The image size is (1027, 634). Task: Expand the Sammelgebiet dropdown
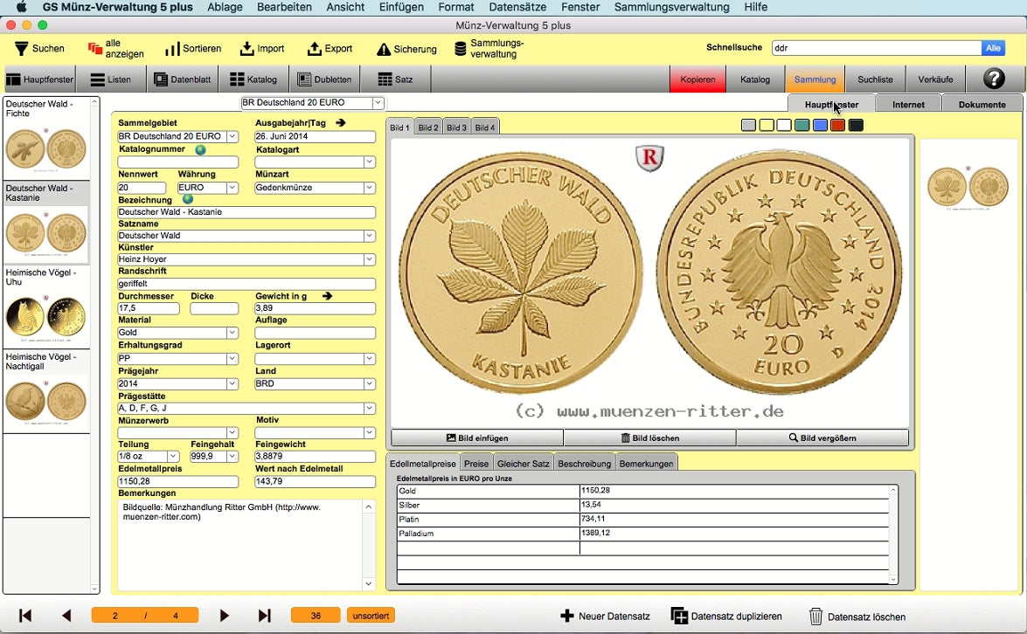click(232, 137)
